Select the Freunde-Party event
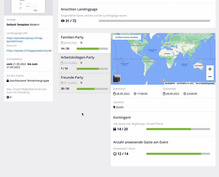This screenshot has width=219, height=177. pos(84,83)
